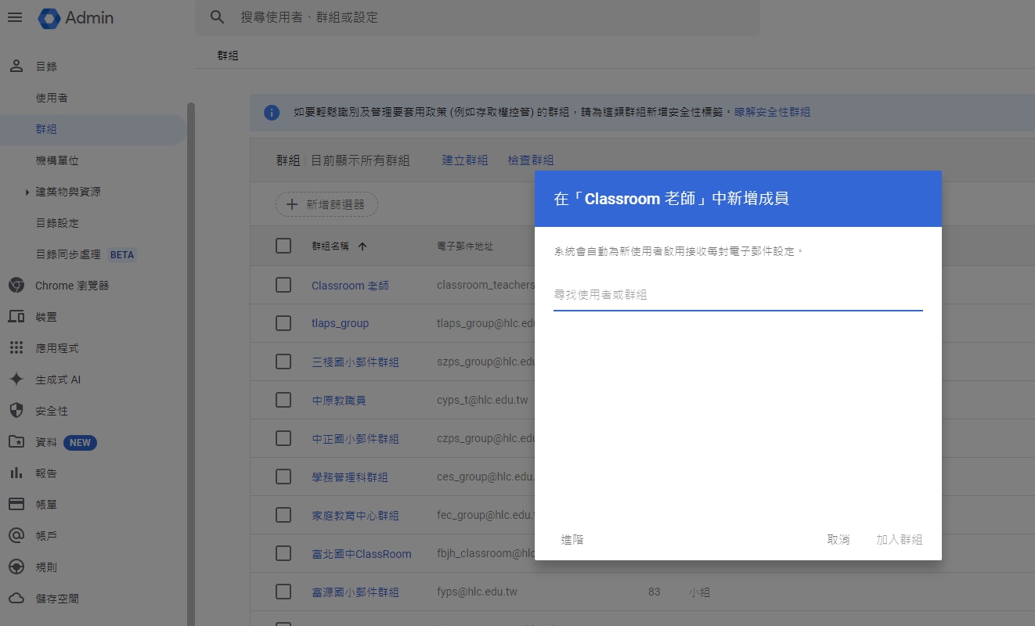Check the Classroom 老師 row checkbox
Screen dimensions: 1035x626
[x=283, y=285]
